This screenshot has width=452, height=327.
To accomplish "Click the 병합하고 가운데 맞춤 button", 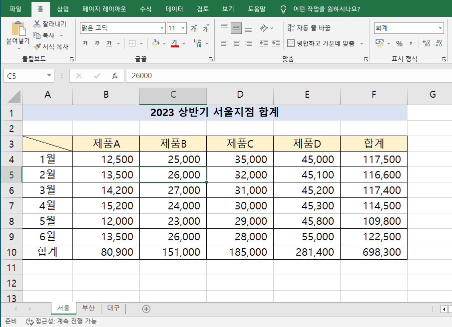I will (x=321, y=43).
